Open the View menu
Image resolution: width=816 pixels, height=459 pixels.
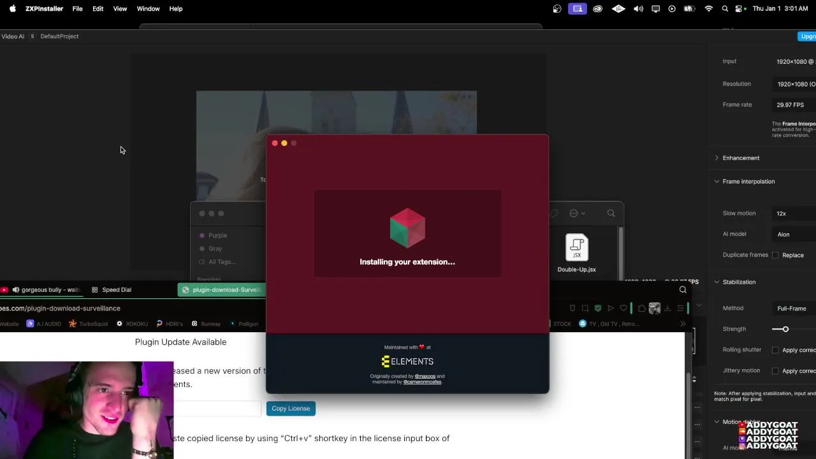(120, 9)
